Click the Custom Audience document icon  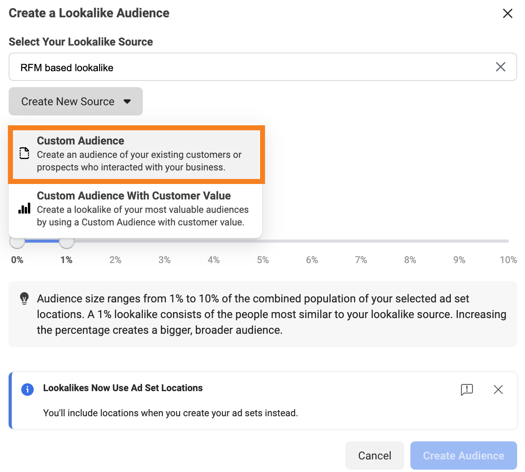[x=25, y=154]
